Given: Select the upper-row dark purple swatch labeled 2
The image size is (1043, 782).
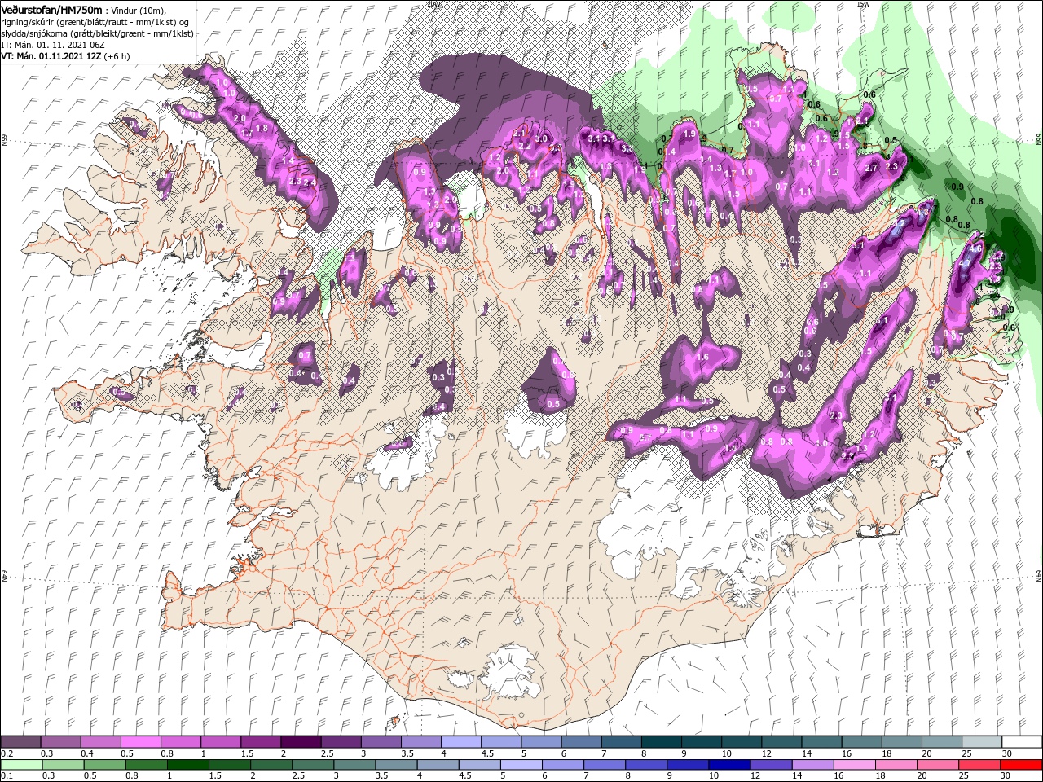Looking at the screenshot, I should (x=300, y=742).
